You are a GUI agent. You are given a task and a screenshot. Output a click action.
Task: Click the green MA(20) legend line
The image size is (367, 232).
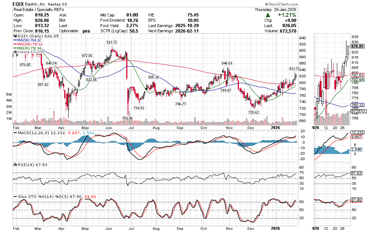[x=14, y=48]
